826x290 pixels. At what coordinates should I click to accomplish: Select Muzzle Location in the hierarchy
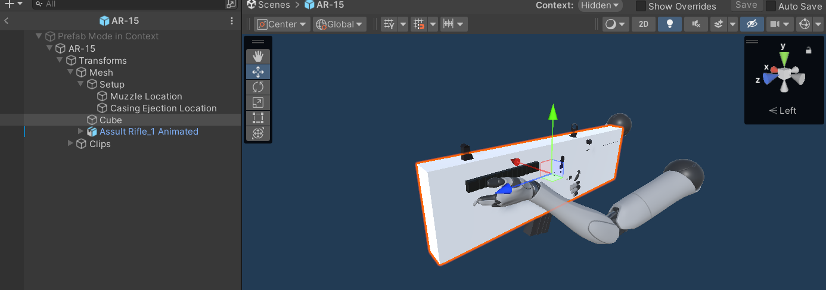[146, 96]
